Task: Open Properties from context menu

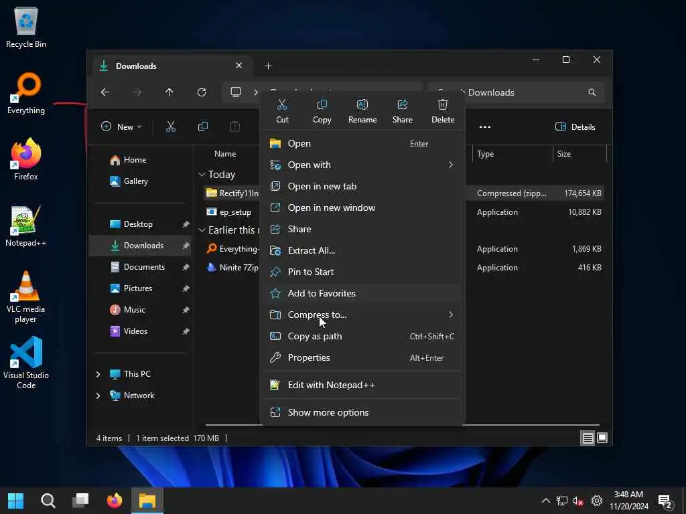Action: click(362, 357)
